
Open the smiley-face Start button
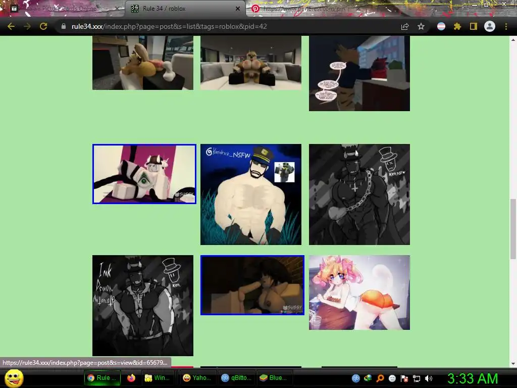(x=14, y=378)
